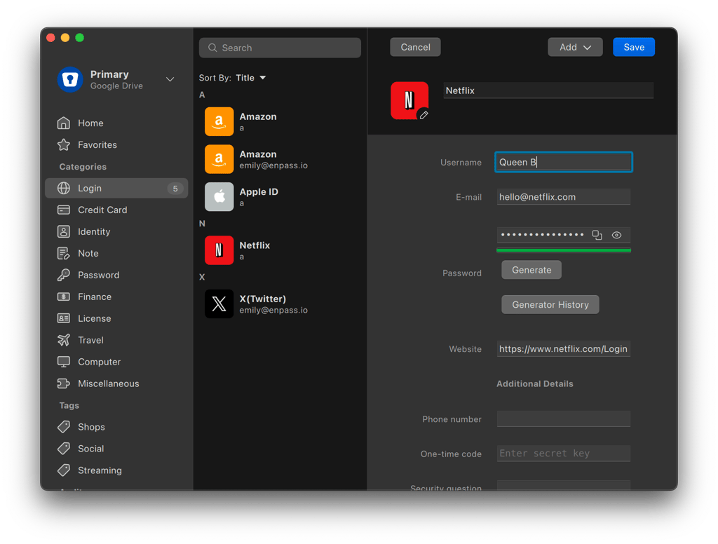Select the Travel airplane icon
This screenshot has height=544, width=718.
point(64,340)
